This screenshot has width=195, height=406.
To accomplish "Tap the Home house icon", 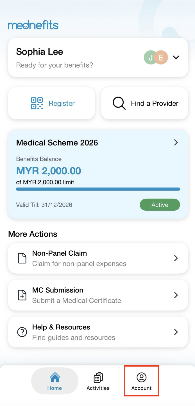I will pyautogui.click(x=55, y=377).
